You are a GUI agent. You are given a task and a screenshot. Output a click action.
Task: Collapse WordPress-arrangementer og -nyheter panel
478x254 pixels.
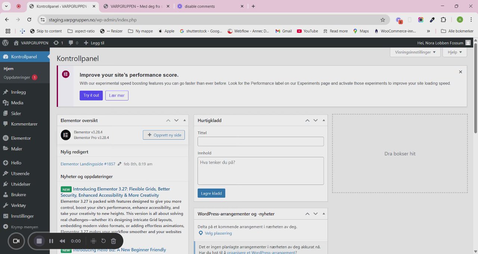[324, 214]
